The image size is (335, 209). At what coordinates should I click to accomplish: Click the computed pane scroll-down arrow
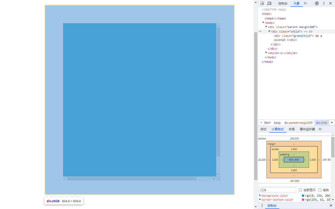tap(333, 199)
